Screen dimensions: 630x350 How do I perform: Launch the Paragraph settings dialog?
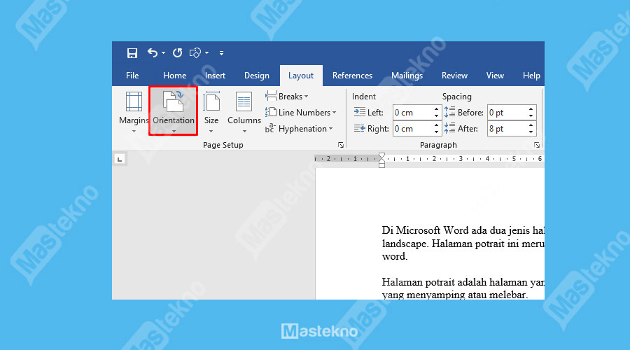(x=537, y=145)
